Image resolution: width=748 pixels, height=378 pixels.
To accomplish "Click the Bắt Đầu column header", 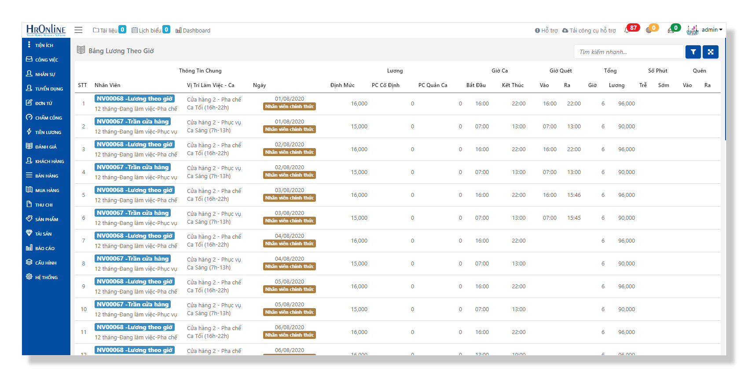I will point(476,85).
